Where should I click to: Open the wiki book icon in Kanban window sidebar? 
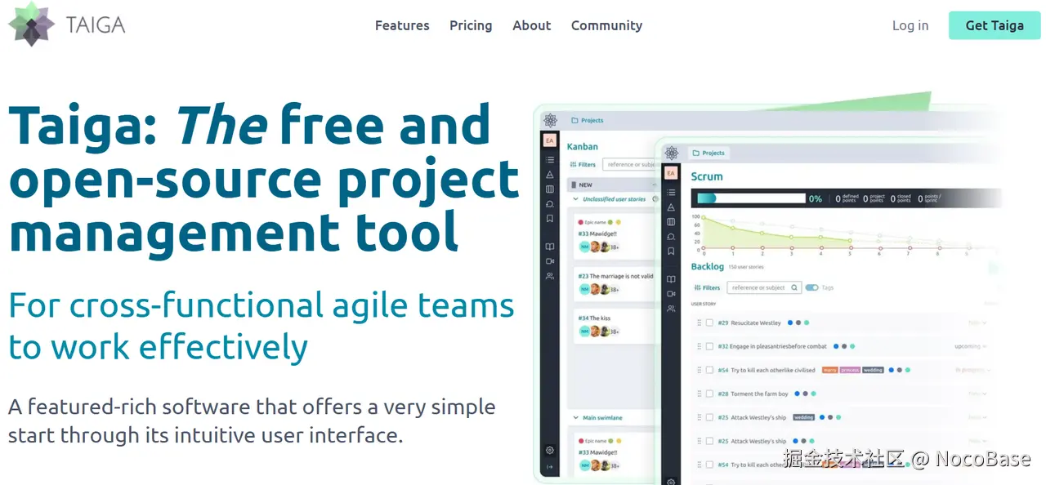tap(550, 247)
